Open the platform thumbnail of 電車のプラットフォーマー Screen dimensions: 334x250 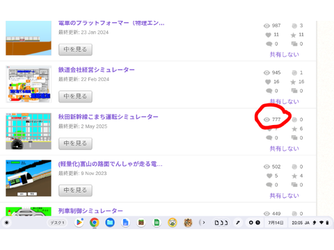tap(29, 38)
